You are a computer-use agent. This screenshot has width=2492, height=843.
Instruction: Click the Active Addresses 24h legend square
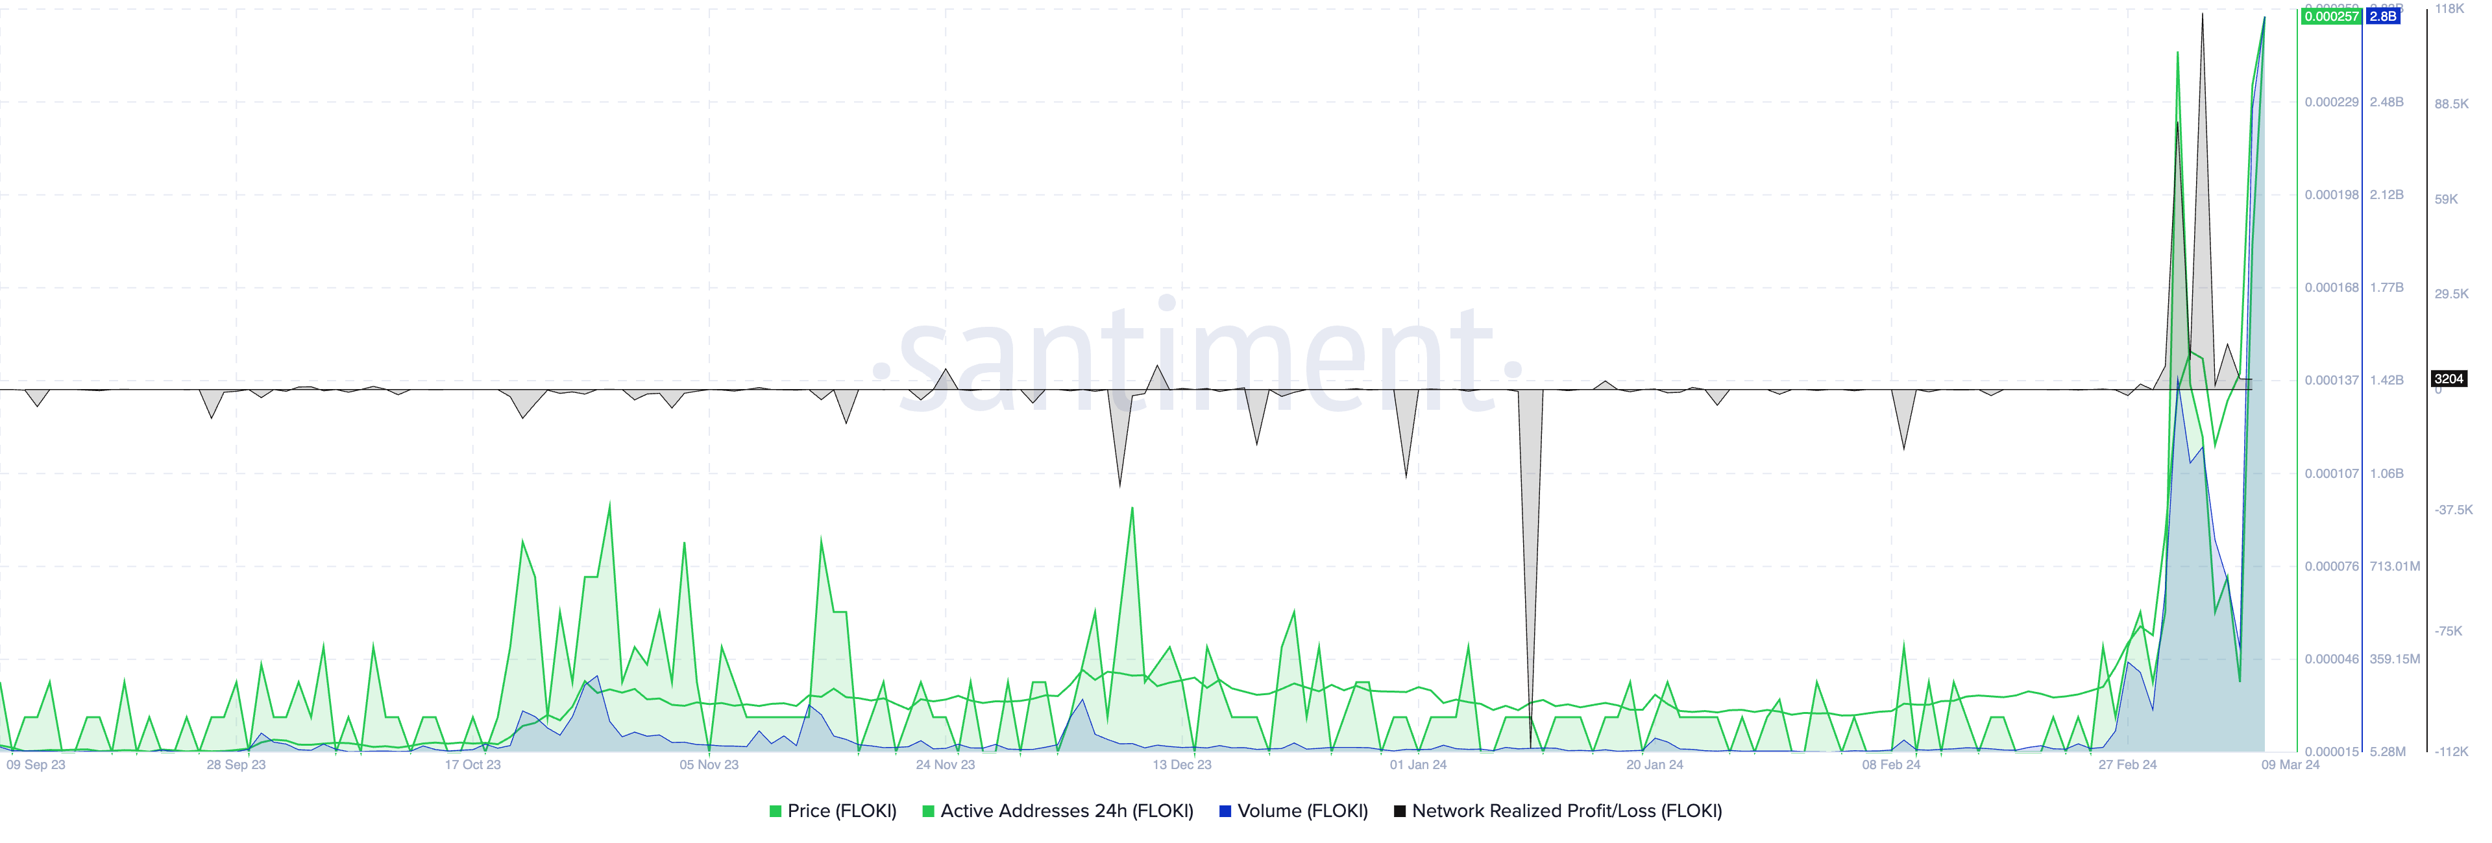tap(928, 811)
